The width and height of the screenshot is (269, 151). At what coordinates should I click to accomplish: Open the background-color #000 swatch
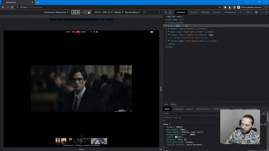189,135
